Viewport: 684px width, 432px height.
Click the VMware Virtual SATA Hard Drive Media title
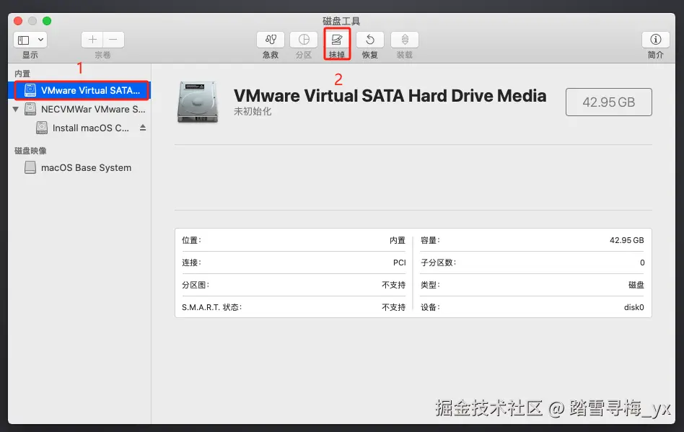coord(390,95)
